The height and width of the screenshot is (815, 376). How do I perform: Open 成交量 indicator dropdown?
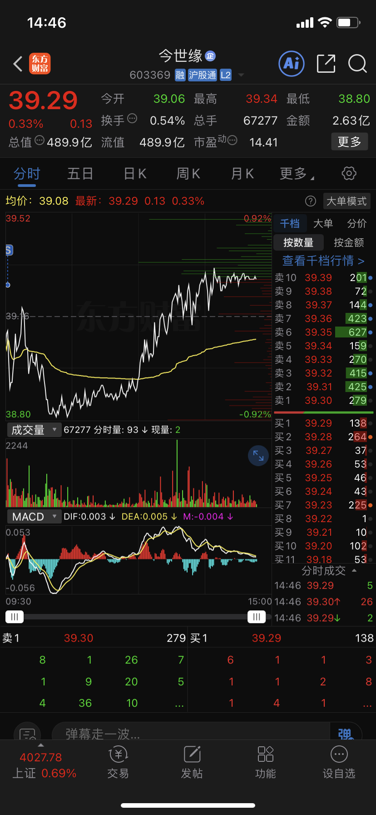pyautogui.click(x=34, y=430)
